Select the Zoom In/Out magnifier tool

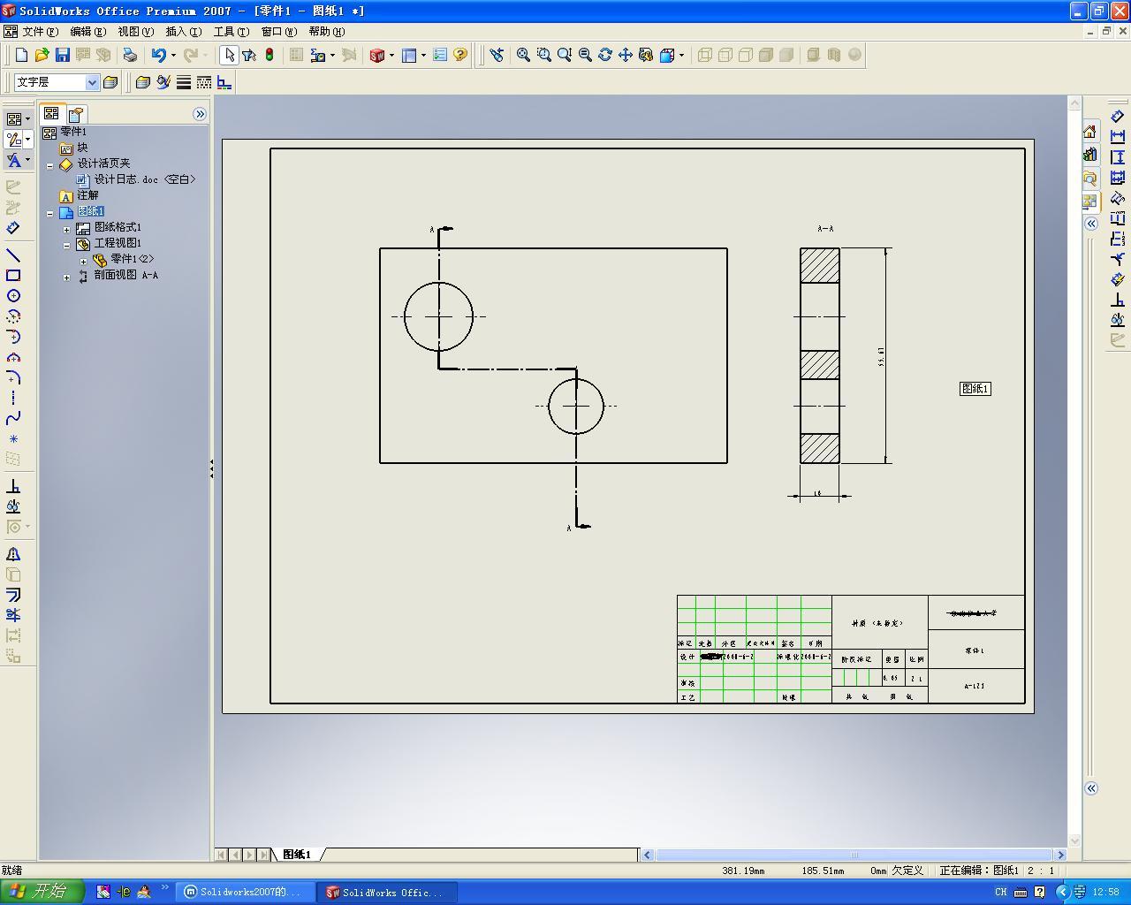[x=564, y=55]
